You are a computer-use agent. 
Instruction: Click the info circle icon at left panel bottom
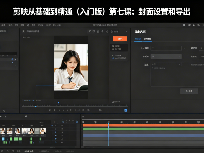click(x=4, y=111)
